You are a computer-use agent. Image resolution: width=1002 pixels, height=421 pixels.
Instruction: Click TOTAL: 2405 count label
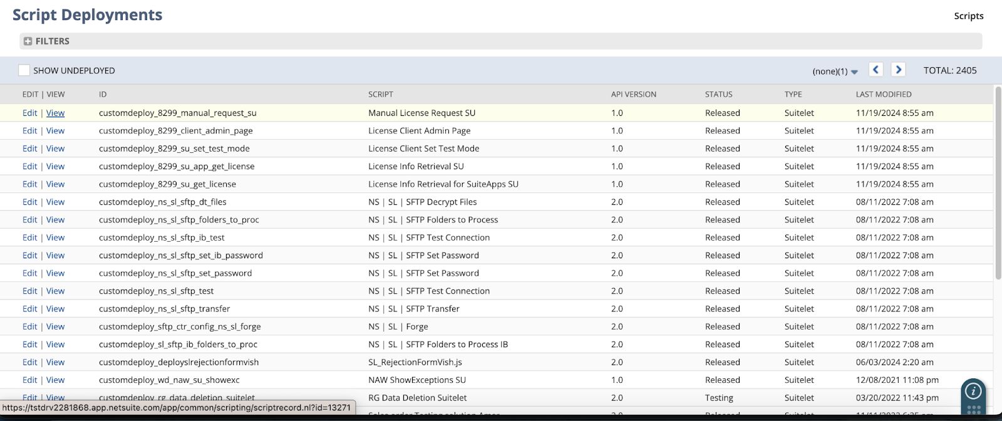(x=950, y=70)
